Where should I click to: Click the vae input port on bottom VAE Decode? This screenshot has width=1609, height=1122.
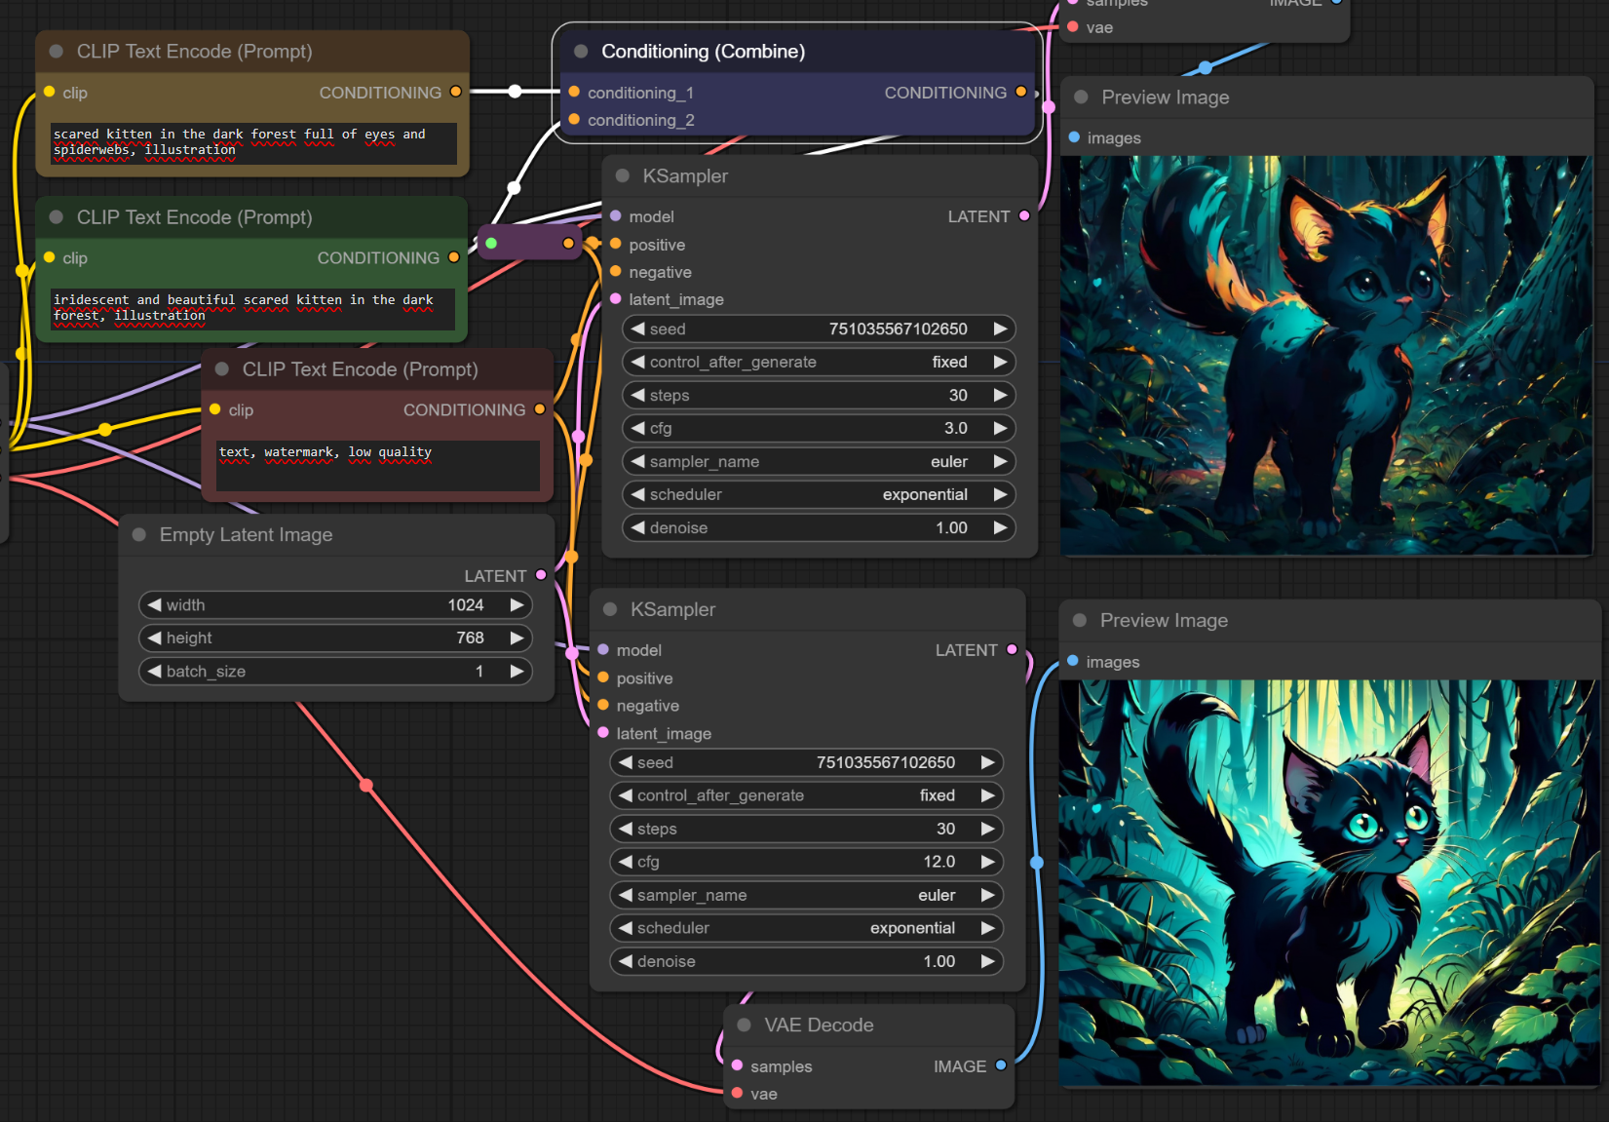tap(738, 1094)
